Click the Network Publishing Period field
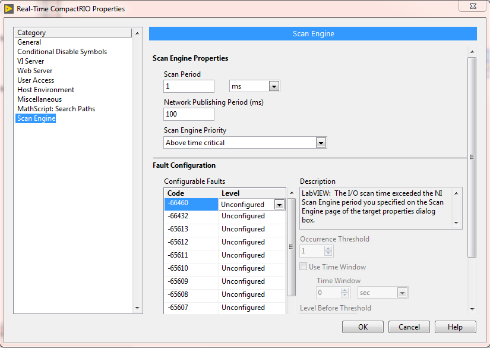490x348 pixels. (189, 114)
